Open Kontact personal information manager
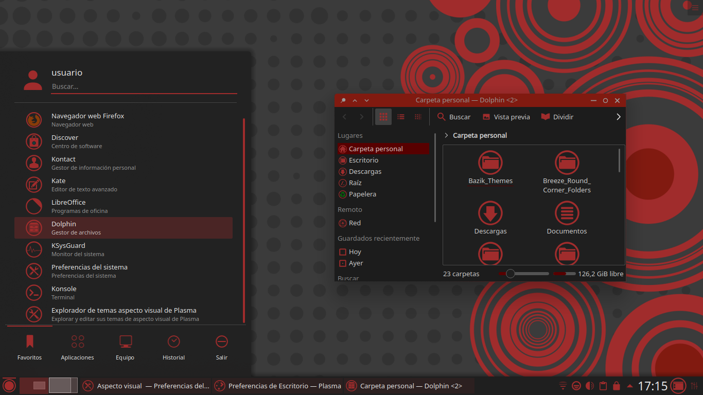The image size is (703, 395). click(x=124, y=163)
